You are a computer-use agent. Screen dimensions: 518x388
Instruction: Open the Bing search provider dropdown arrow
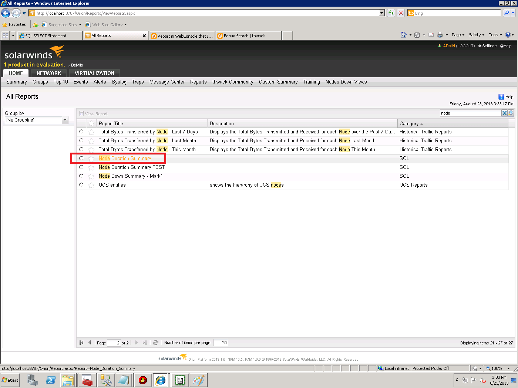tap(513, 13)
